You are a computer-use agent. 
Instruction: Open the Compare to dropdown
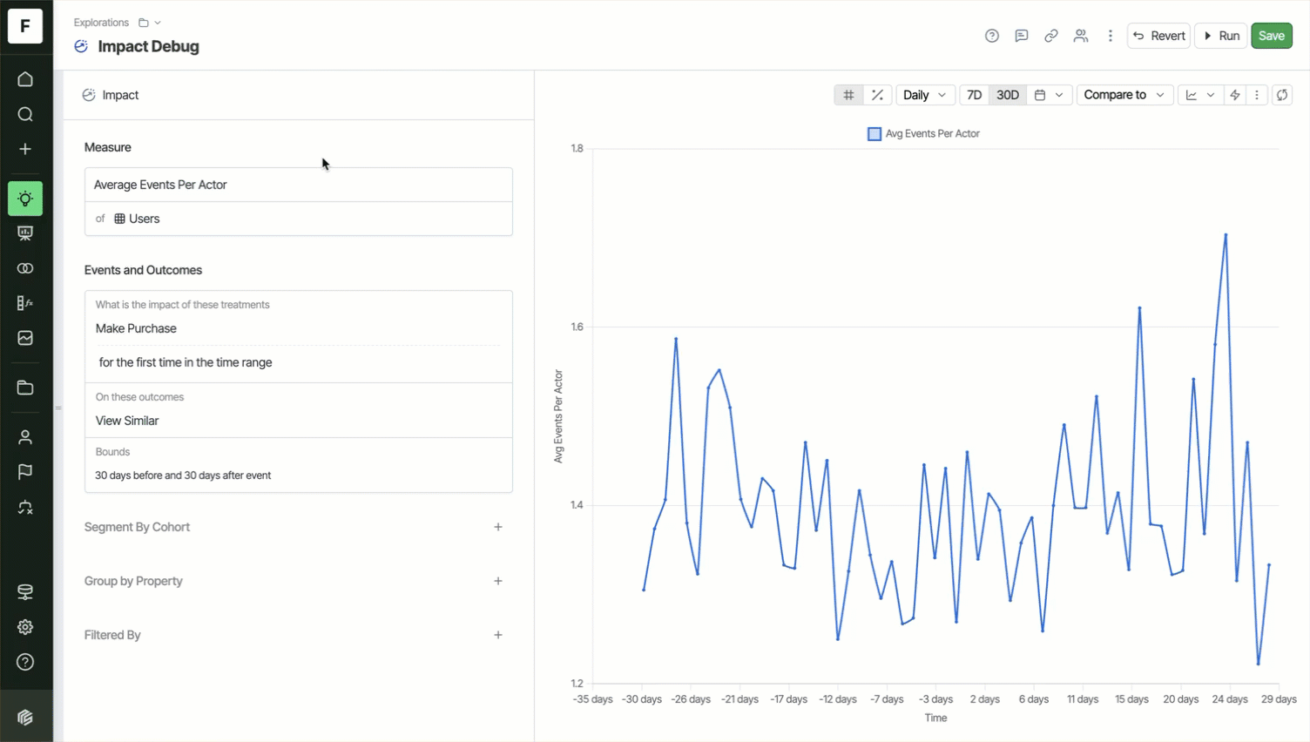tap(1124, 95)
